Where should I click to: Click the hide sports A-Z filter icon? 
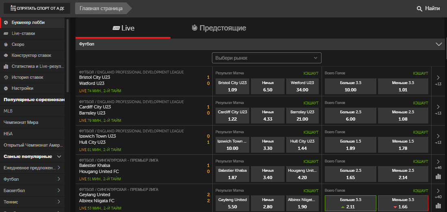13,8
